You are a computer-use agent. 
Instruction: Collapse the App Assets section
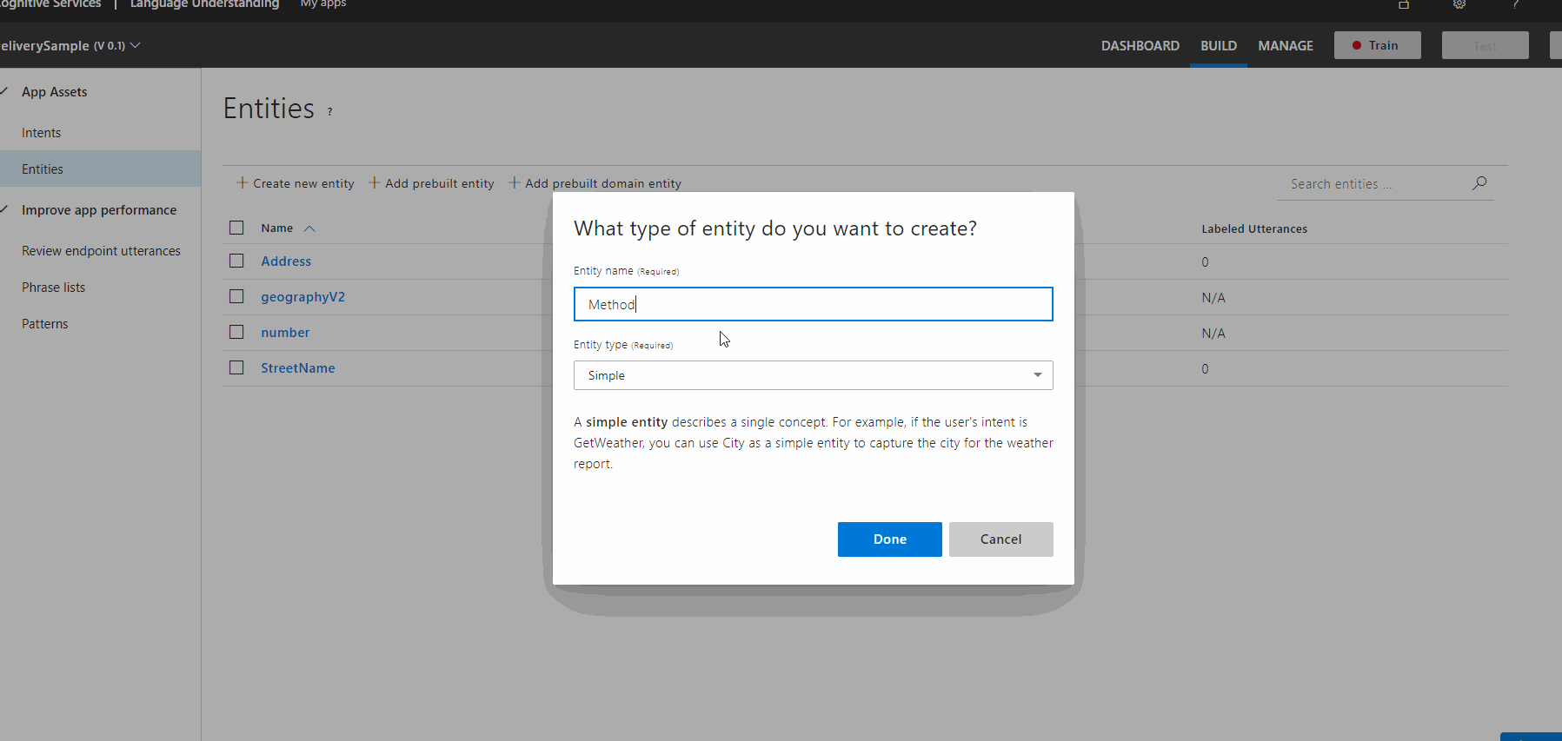[4, 91]
